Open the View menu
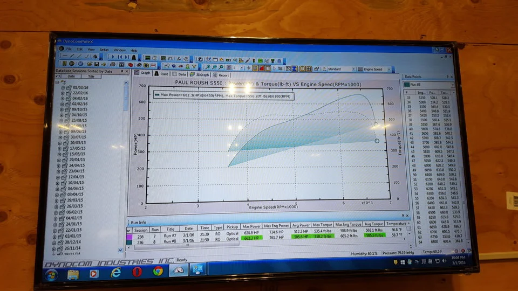 91,50
